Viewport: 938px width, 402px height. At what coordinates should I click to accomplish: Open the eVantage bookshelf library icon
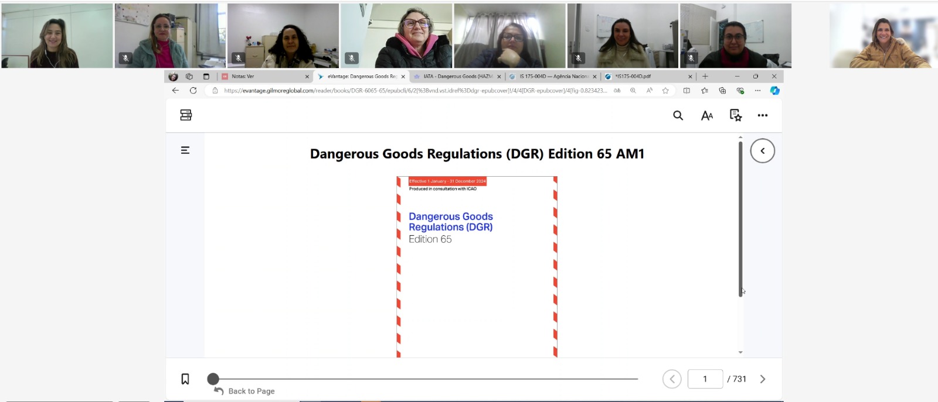pos(186,115)
